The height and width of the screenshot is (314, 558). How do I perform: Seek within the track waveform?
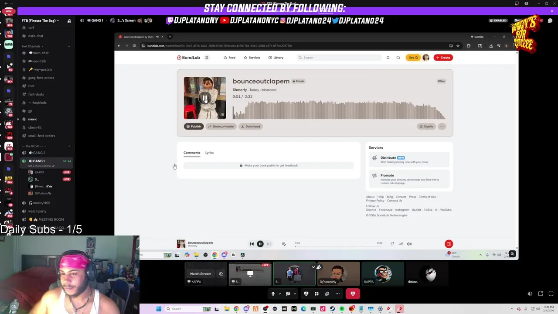point(339,110)
